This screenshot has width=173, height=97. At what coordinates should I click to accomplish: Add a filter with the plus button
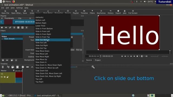[x=3, y=60]
